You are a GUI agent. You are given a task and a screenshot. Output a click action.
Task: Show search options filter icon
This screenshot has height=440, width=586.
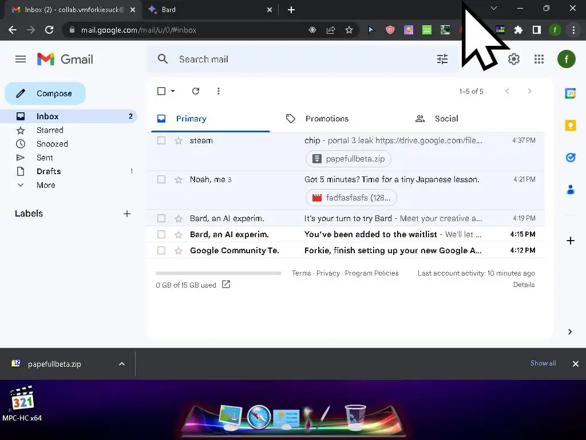click(442, 59)
